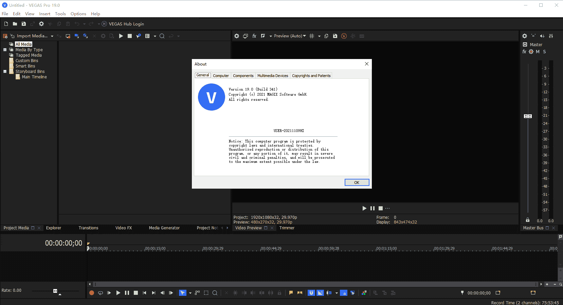Screen dimensions: 563x305
Task: Solo the Master bus
Action: coord(544,52)
